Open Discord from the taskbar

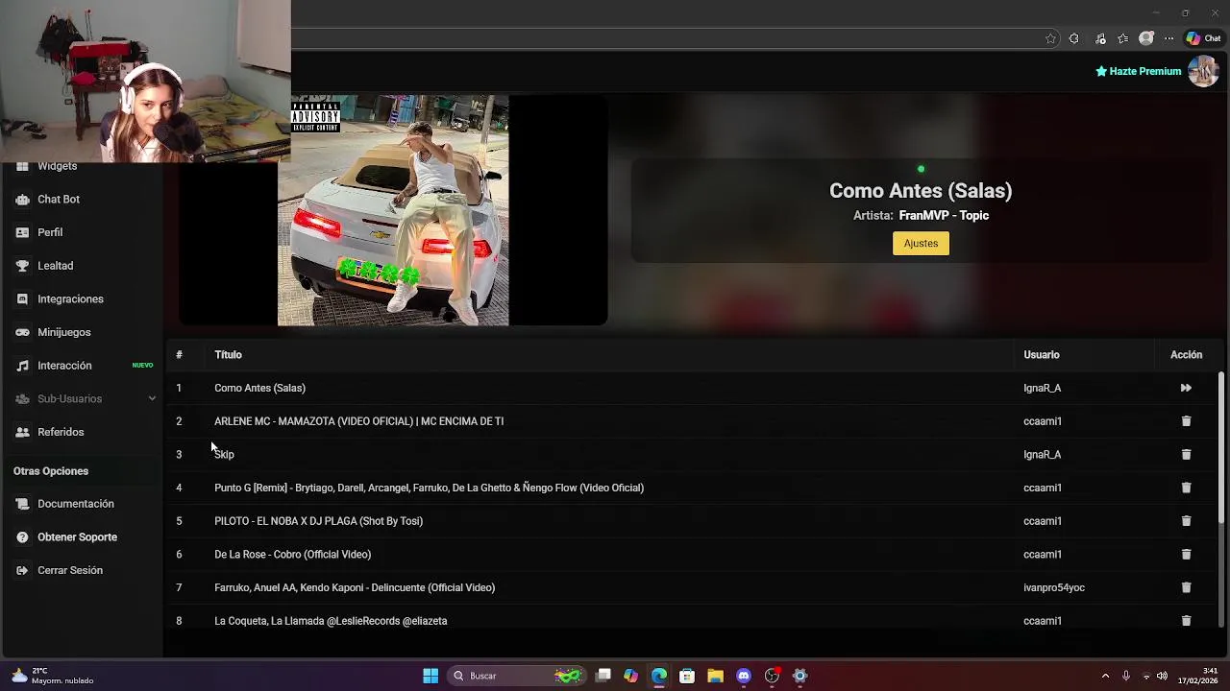pos(743,676)
